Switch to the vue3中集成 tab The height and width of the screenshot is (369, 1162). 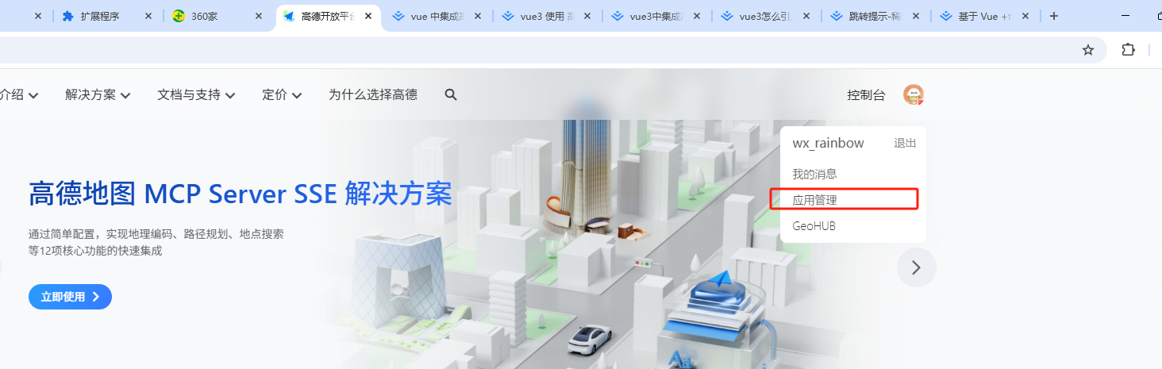pos(655,16)
